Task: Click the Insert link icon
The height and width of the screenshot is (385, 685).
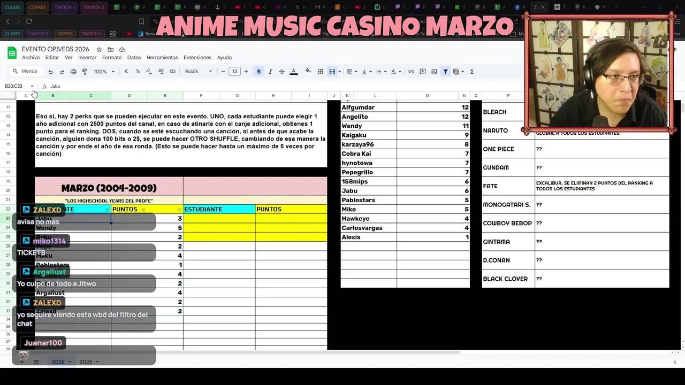Action: (x=411, y=72)
